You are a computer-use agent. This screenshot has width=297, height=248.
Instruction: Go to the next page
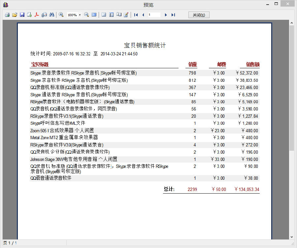(x=166, y=15)
